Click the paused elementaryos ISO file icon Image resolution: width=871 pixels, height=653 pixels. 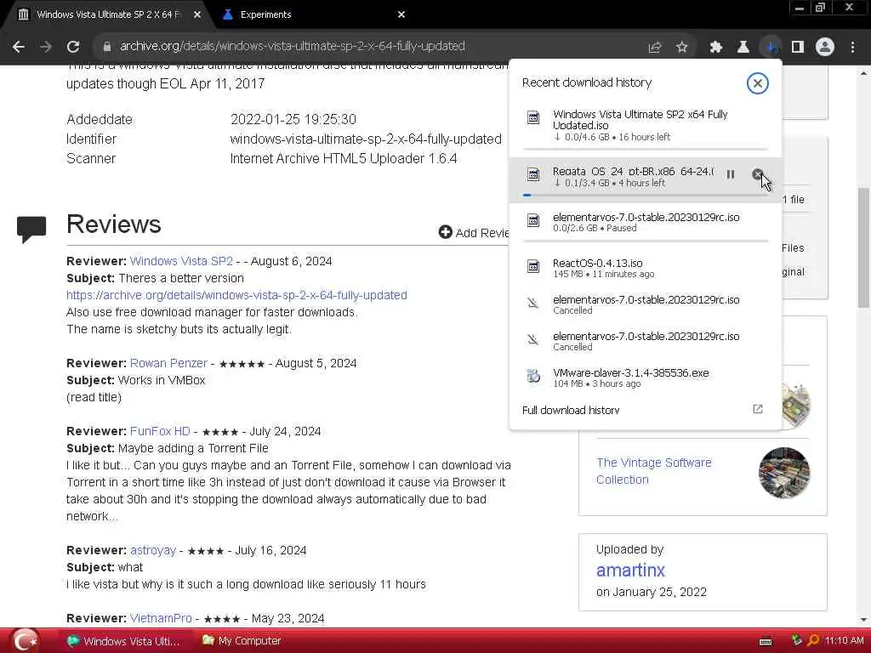coord(533,220)
